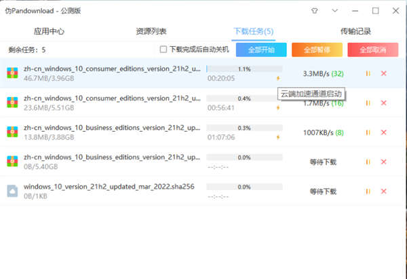Select the 0B/1KB size text
The image size is (407, 279).
point(35,196)
